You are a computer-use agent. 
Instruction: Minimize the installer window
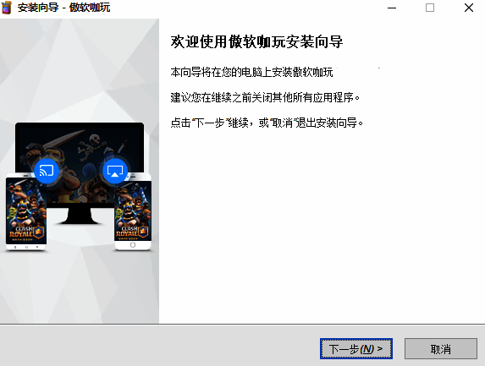(x=392, y=8)
